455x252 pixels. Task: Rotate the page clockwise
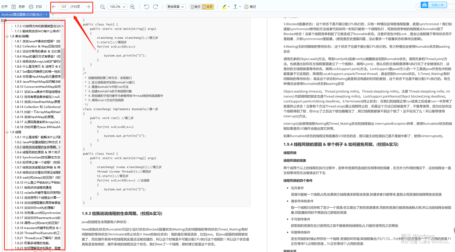pos(156,7)
